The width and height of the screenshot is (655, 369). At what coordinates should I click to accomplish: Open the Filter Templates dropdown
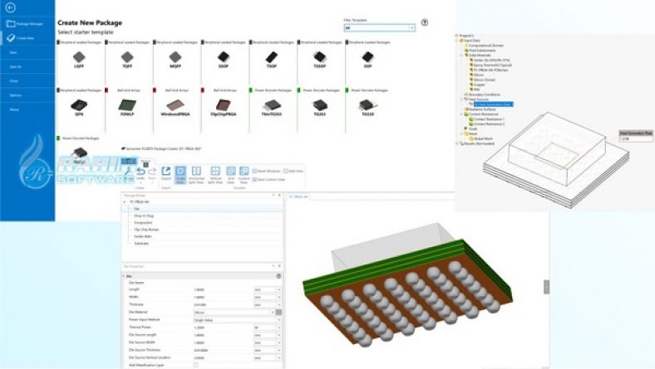379,28
